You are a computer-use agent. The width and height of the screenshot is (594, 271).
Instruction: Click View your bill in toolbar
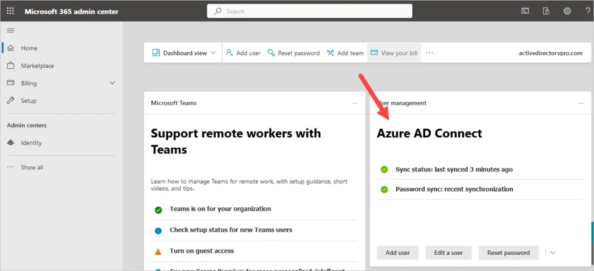point(394,53)
